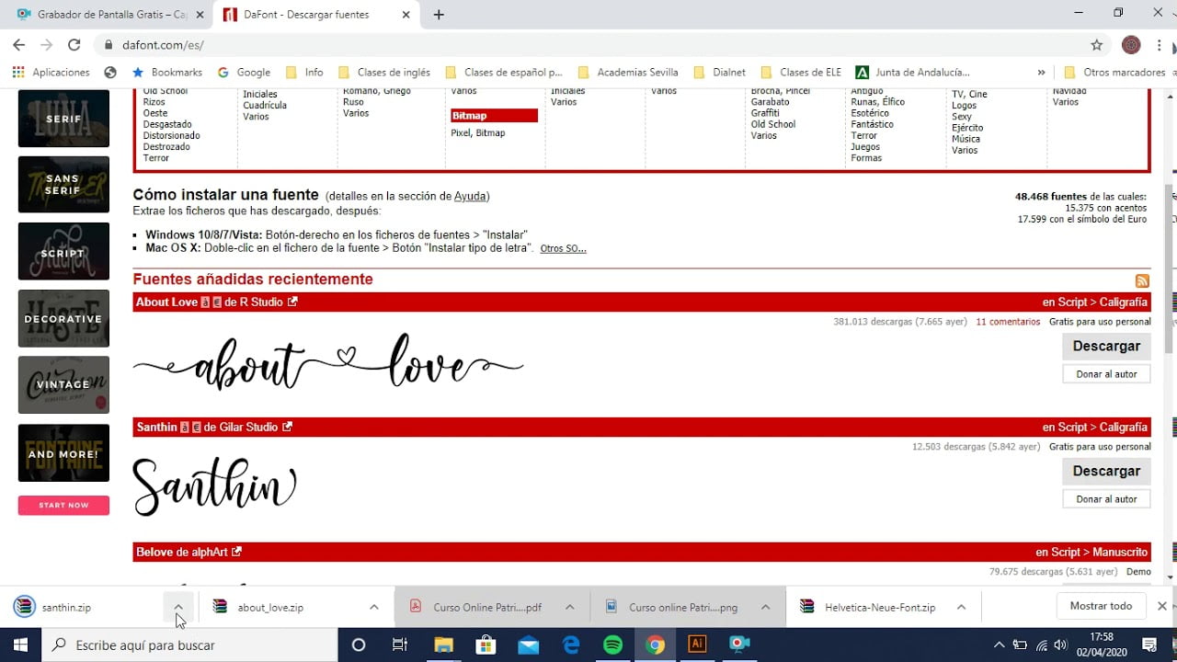This screenshot has height=662, width=1177.
Task: Download the About Love font
Action: coord(1106,346)
